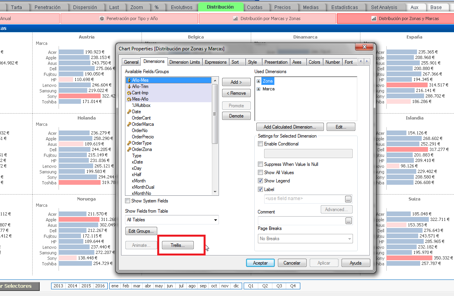Image resolution: width=454 pixels, height=296 pixels.
Task: Toggle the Show System Fields checkbox
Action: tap(128, 201)
